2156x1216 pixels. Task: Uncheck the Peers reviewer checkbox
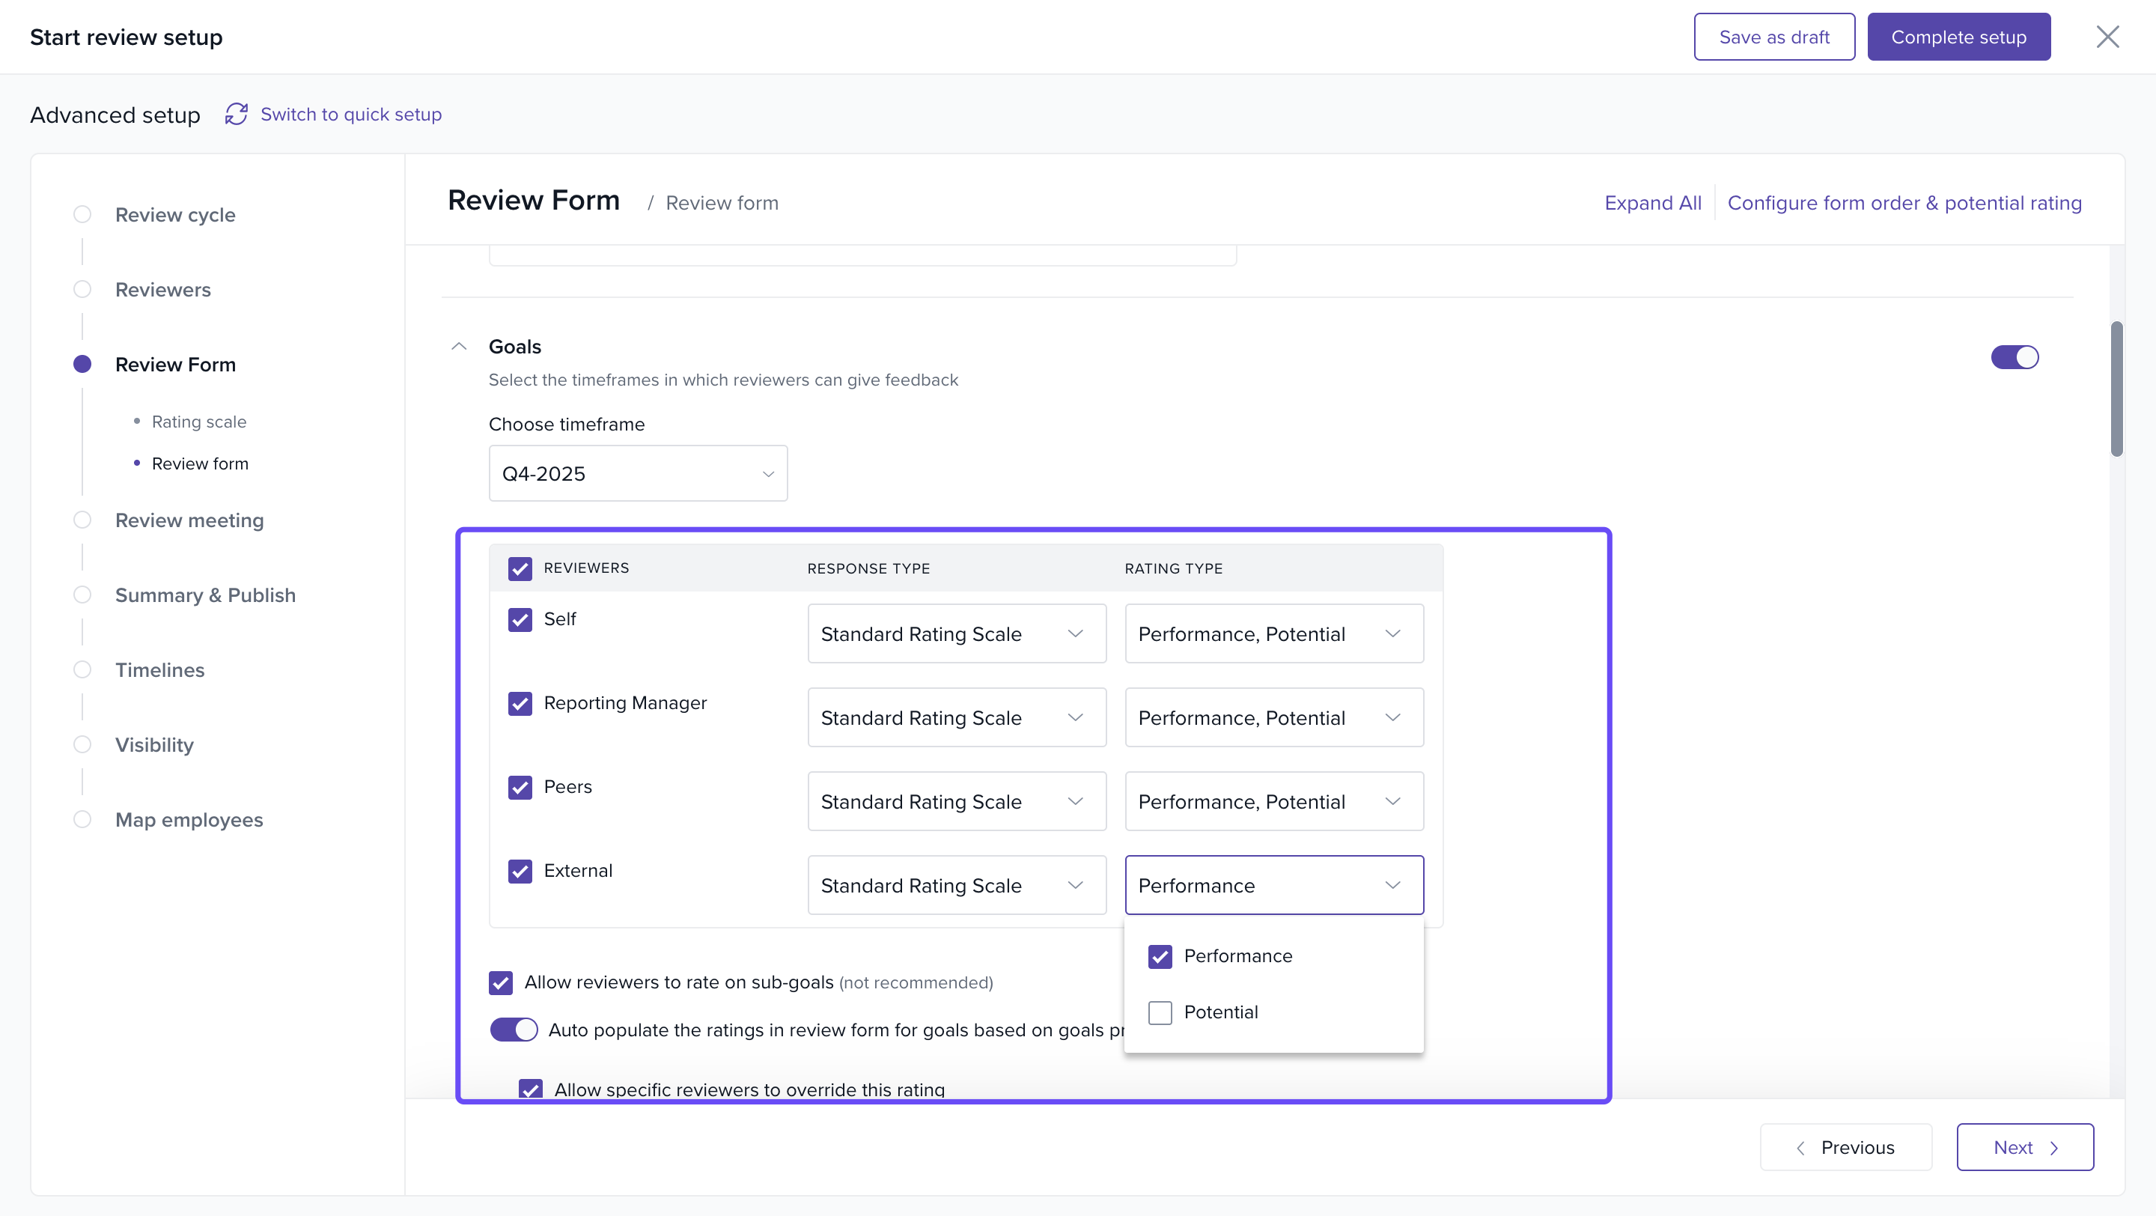click(x=520, y=788)
